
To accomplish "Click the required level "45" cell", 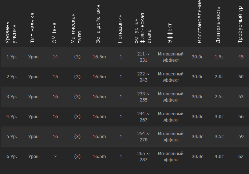I will [241, 57].
